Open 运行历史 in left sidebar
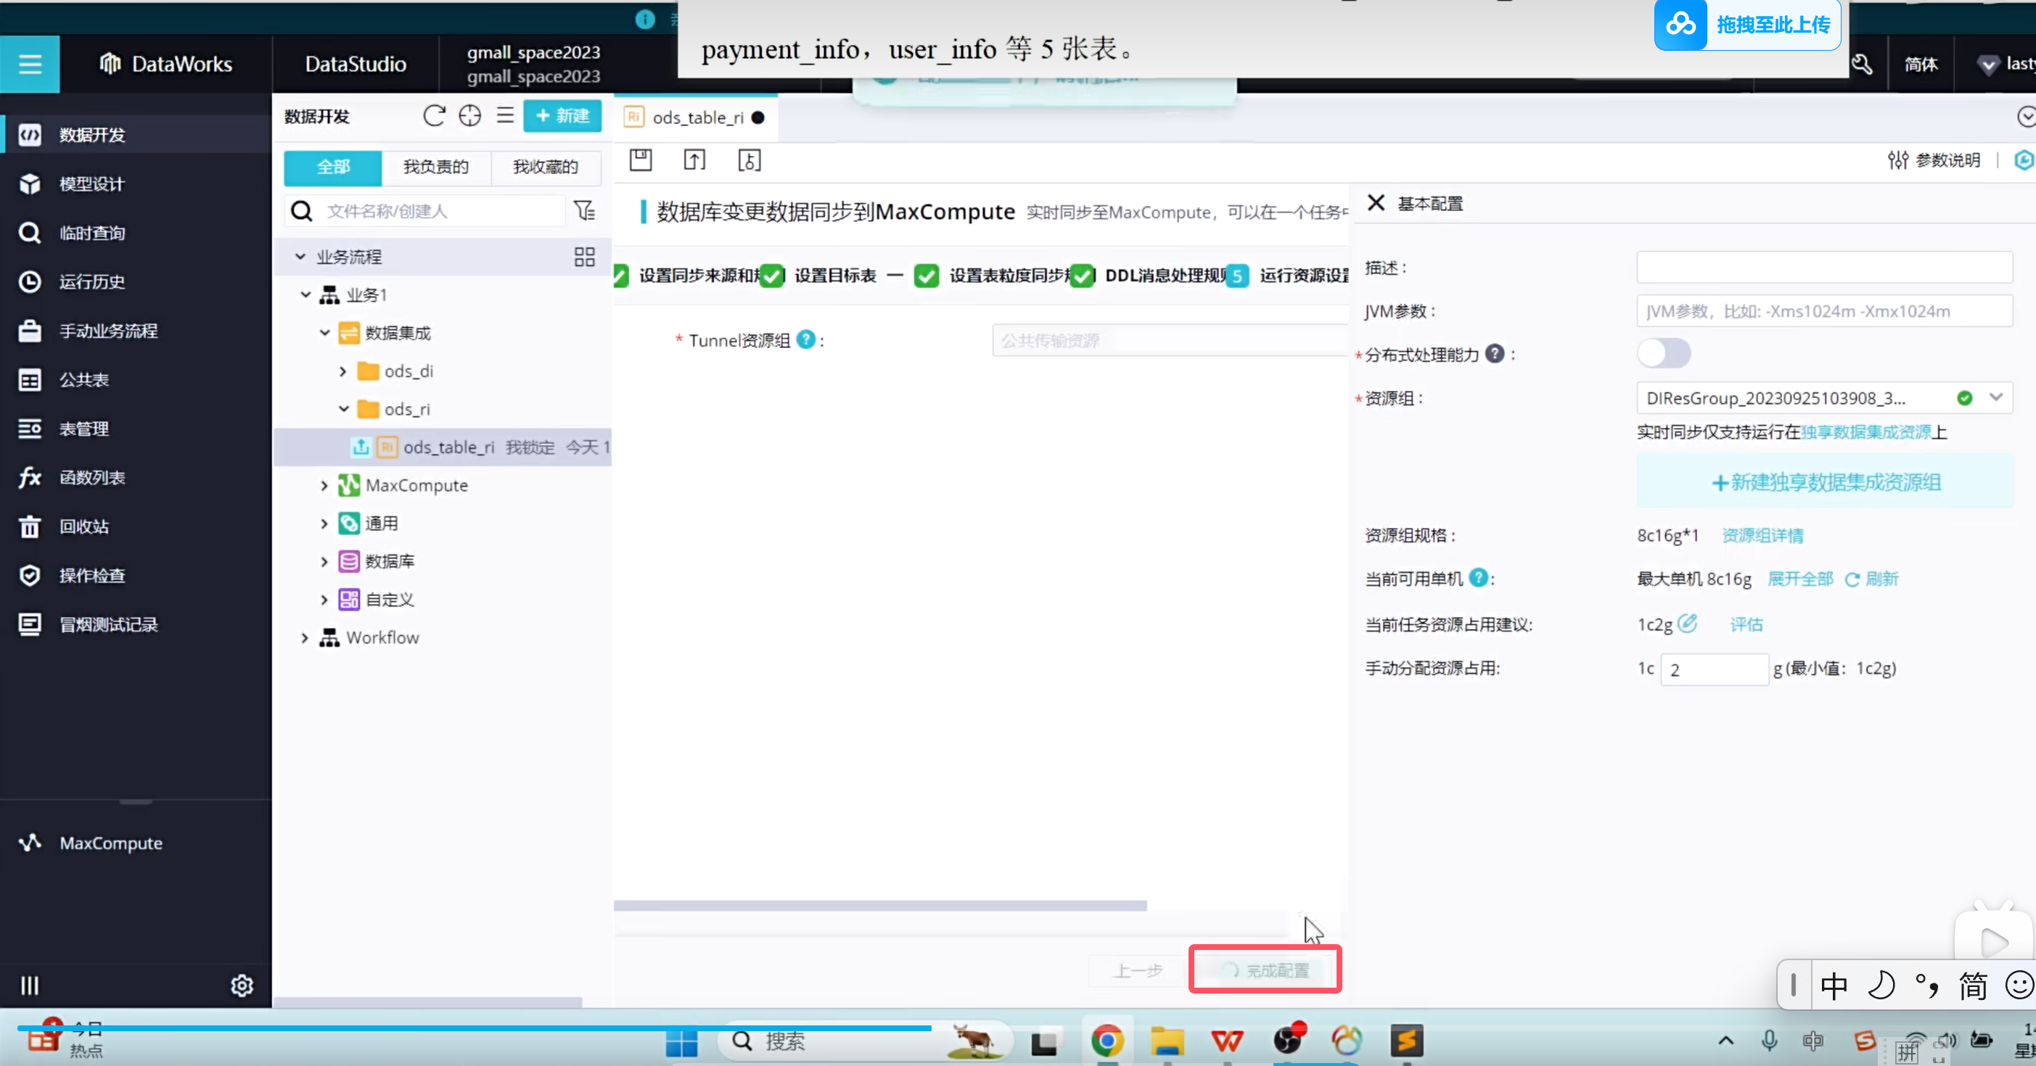Viewport: 2036px width, 1066px height. coord(91,282)
